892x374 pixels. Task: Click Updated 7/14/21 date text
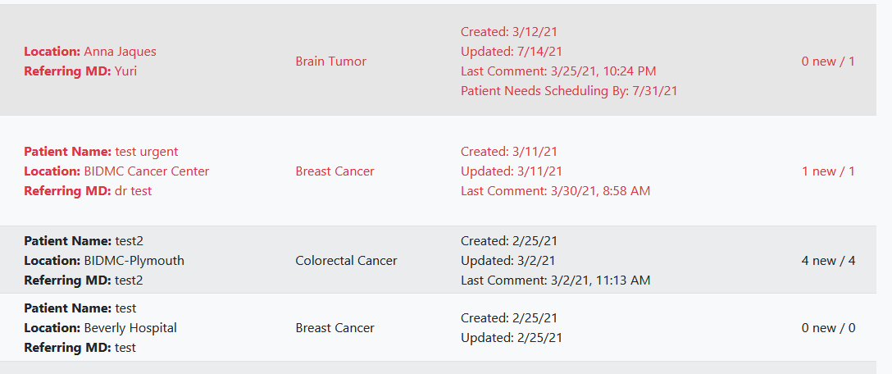[x=512, y=51]
